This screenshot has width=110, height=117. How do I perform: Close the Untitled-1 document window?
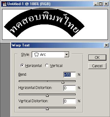point(106,4)
